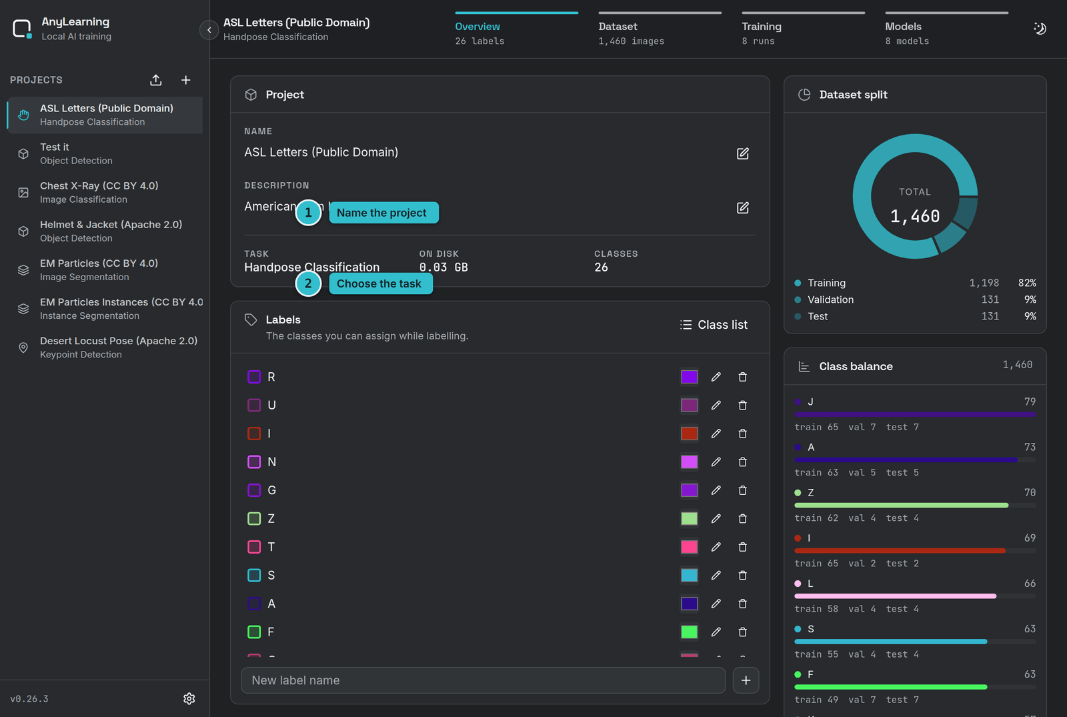Delete label F with trash icon
The image size is (1067, 717).
coord(743,632)
